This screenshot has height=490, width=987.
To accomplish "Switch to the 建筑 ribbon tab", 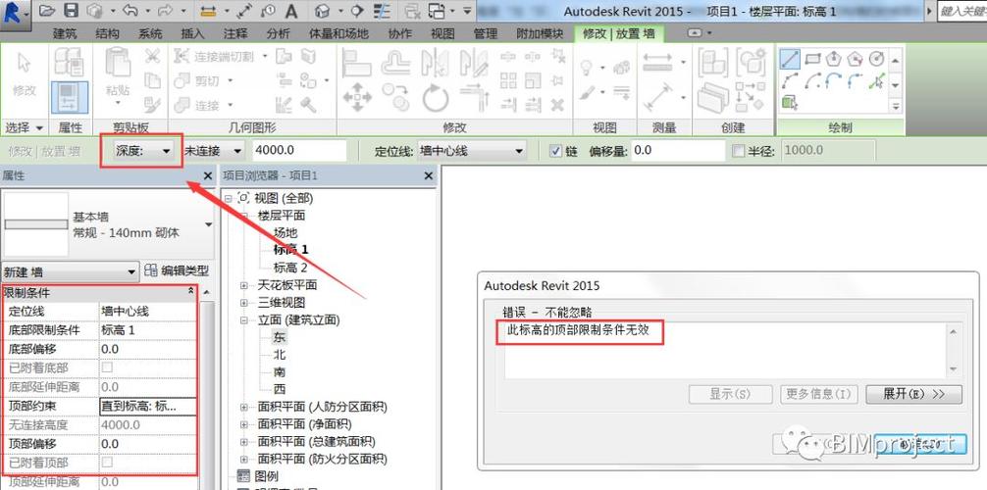I will [x=65, y=34].
